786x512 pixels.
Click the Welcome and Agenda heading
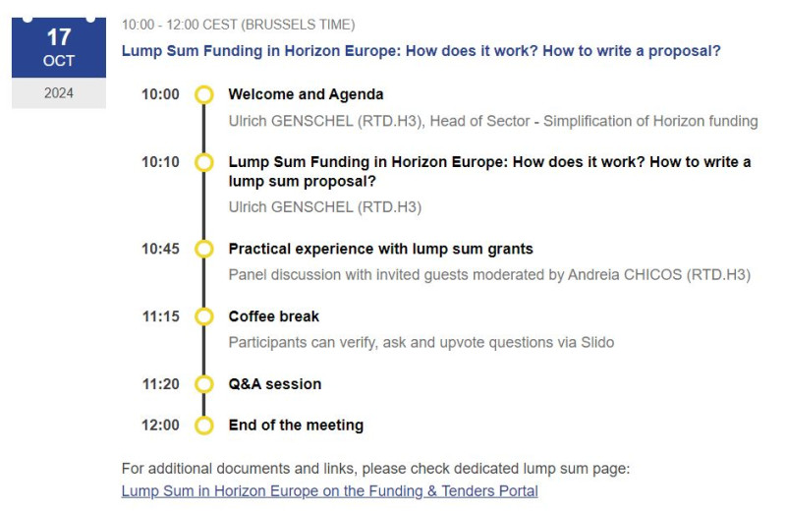pos(306,94)
